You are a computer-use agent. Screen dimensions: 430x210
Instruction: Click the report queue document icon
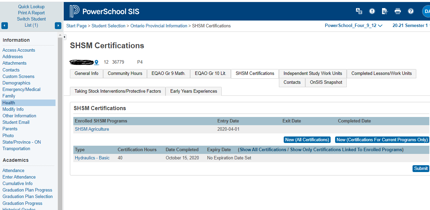click(385, 11)
